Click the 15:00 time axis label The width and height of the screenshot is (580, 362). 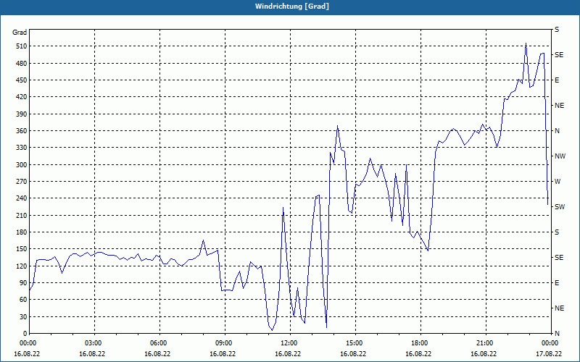pos(354,342)
